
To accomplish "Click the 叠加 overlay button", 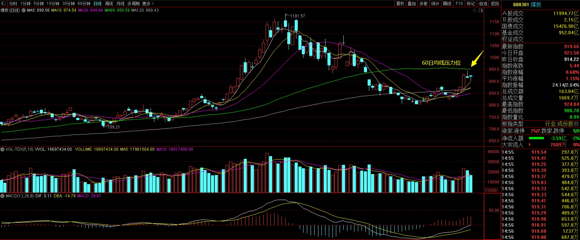I will click(412, 4).
